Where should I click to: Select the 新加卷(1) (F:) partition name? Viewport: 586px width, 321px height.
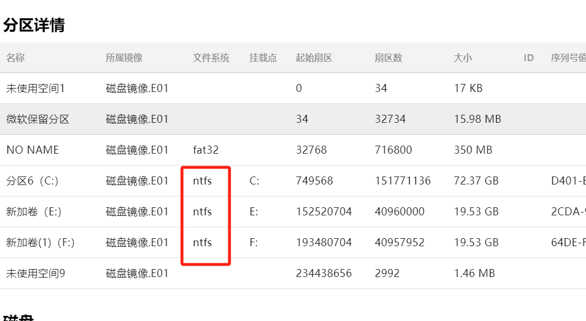[x=41, y=243]
